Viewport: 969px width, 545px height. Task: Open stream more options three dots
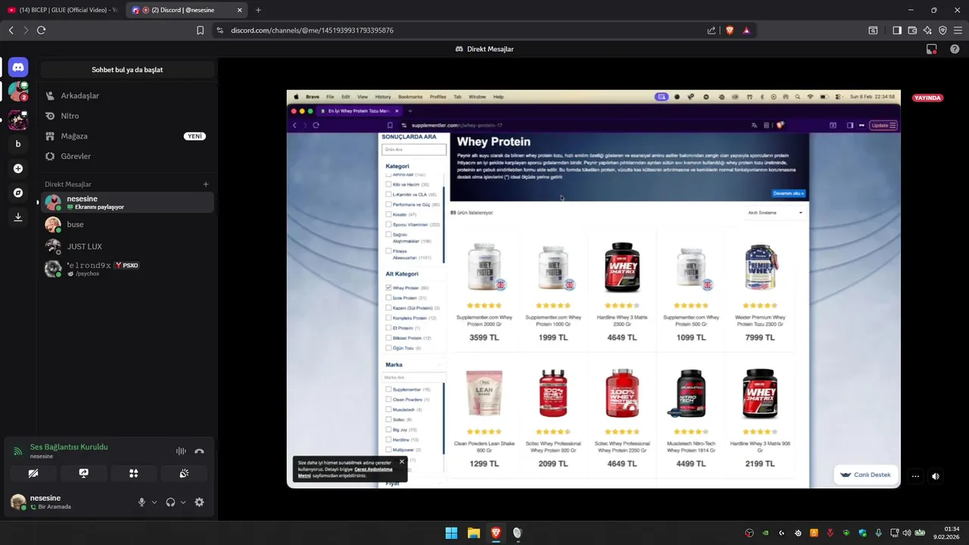pyautogui.click(x=915, y=476)
